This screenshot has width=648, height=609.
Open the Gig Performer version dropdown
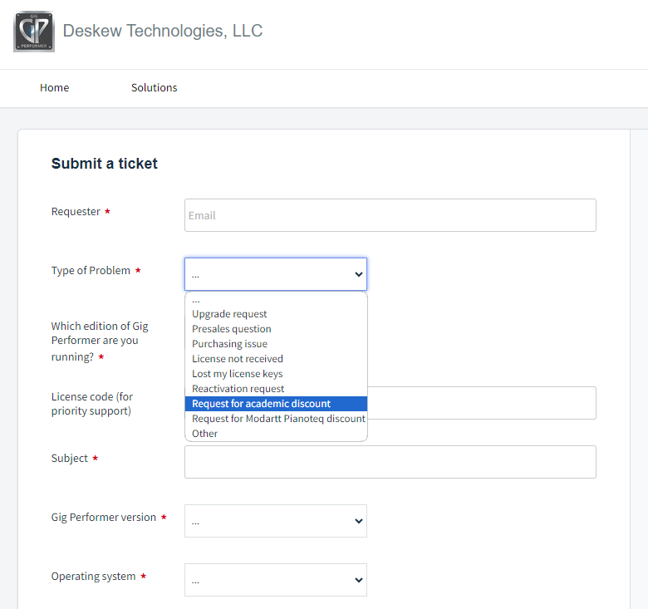276,521
